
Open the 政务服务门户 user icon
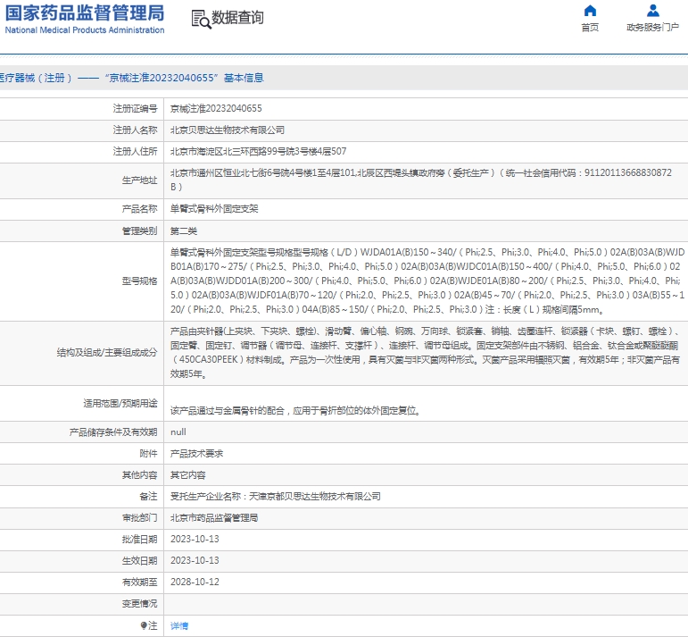[653, 10]
